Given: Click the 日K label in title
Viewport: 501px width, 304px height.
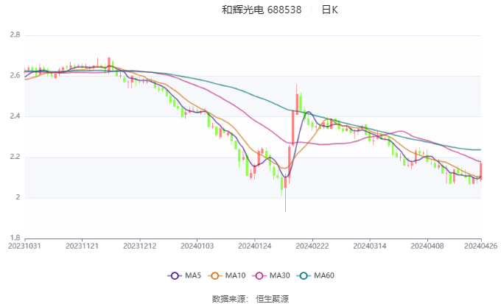Looking at the screenshot, I should coord(329,10).
